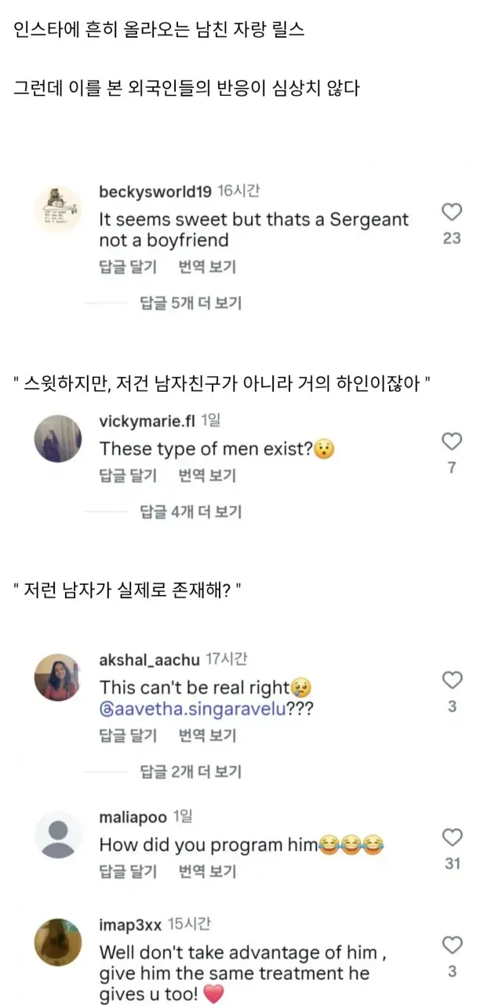View akshal_aachu's profile photo
The image size is (502, 1005).
(x=58, y=677)
